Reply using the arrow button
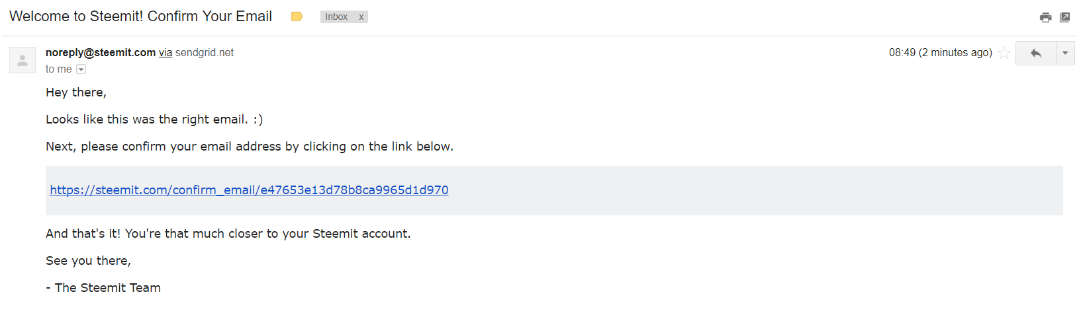The width and height of the screenshot is (1083, 315). pyautogui.click(x=1036, y=53)
